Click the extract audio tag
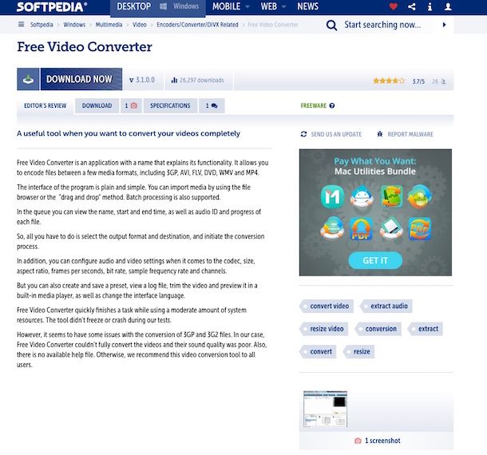 pyautogui.click(x=386, y=307)
